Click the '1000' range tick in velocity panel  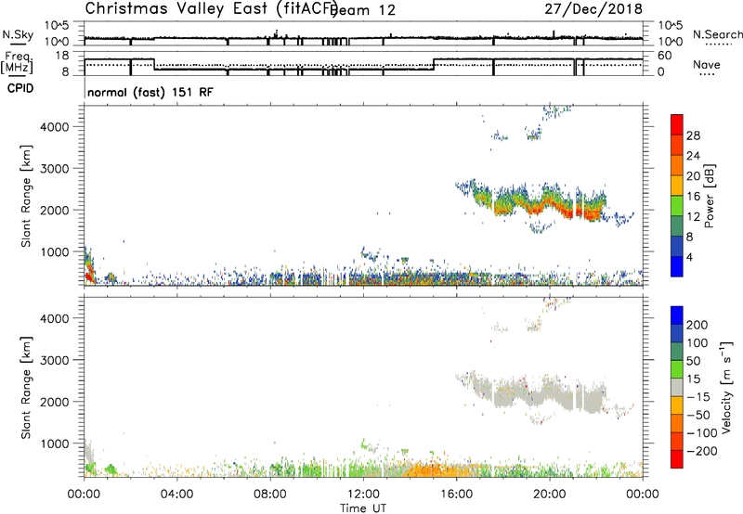54,443
